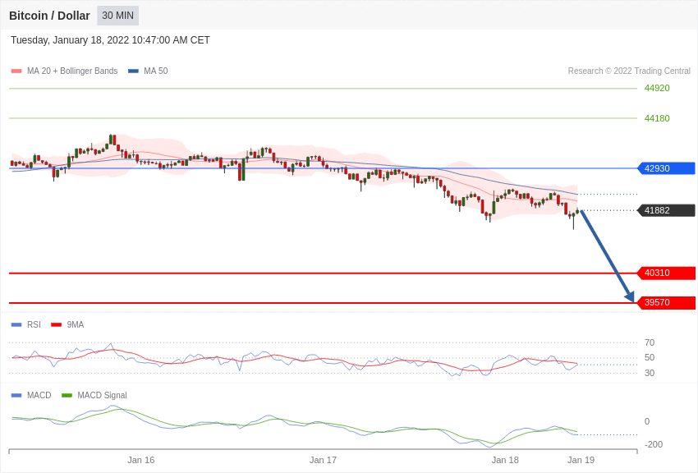Viewport: 698px width, 473px height.
Task: Click the black 41882 current price tag
Action: pos(667,210)
